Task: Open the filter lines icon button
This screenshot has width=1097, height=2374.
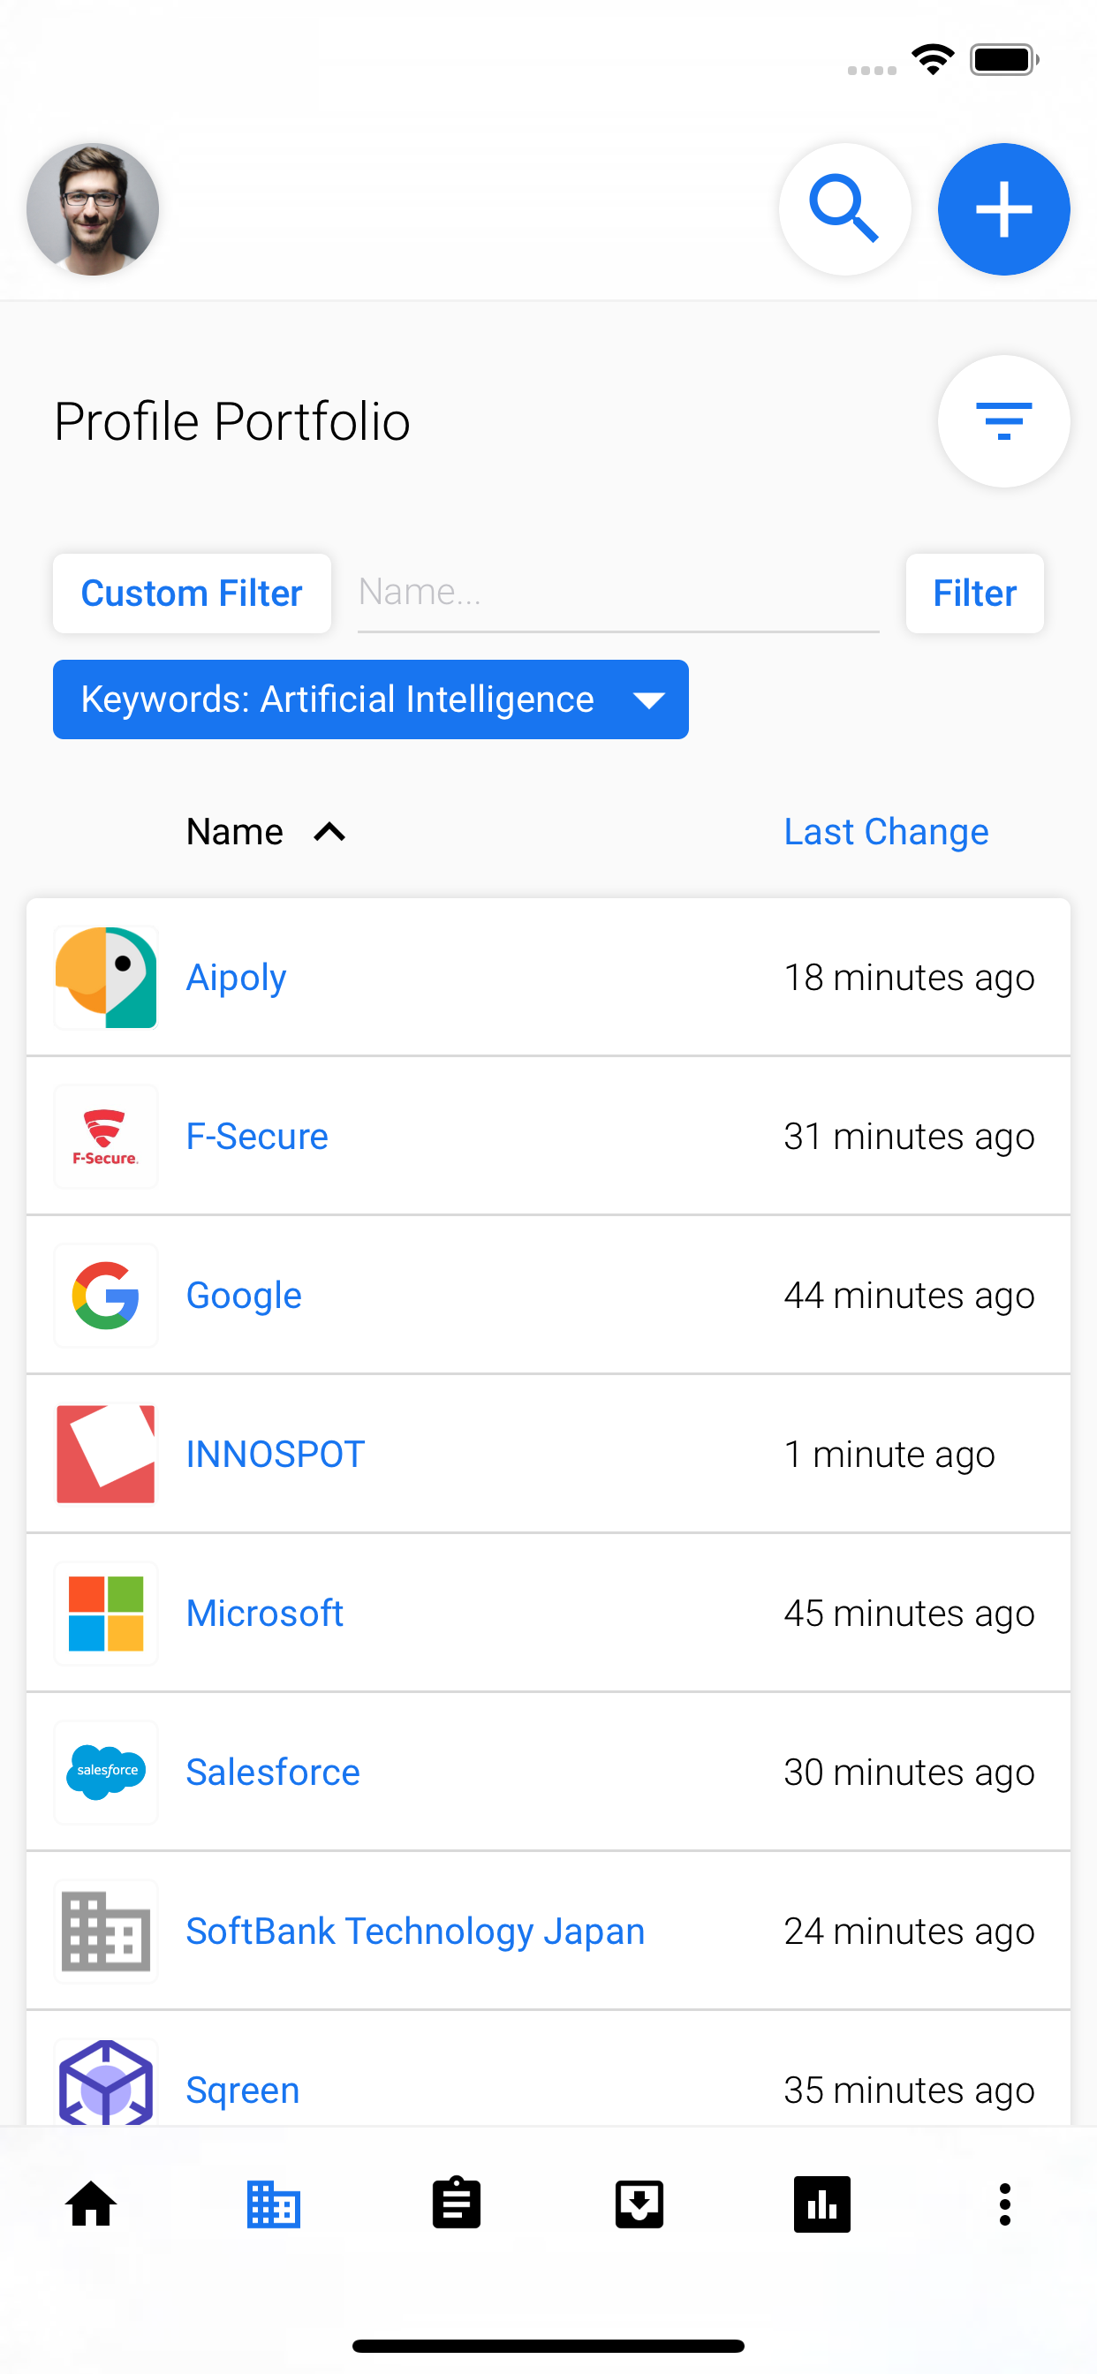Action: [x=1003, y=421]
